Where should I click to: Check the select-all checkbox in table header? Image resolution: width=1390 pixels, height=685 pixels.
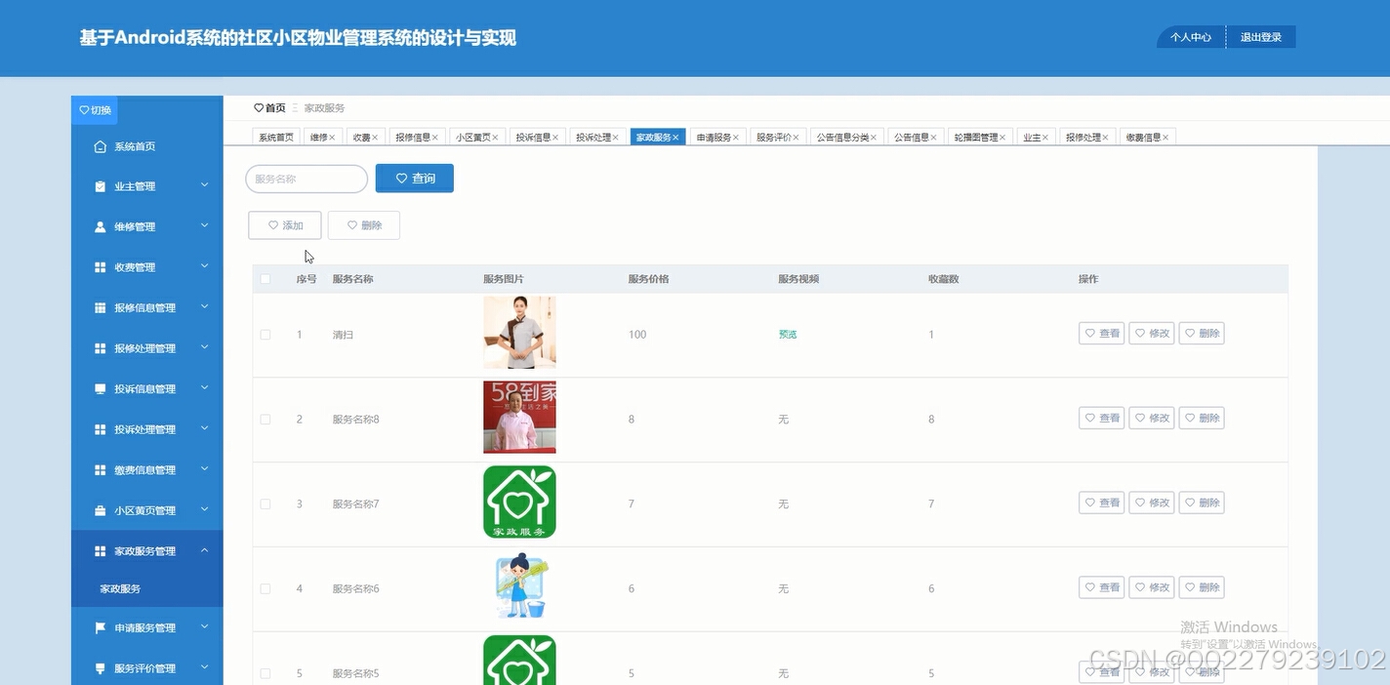tap(265, 278)
